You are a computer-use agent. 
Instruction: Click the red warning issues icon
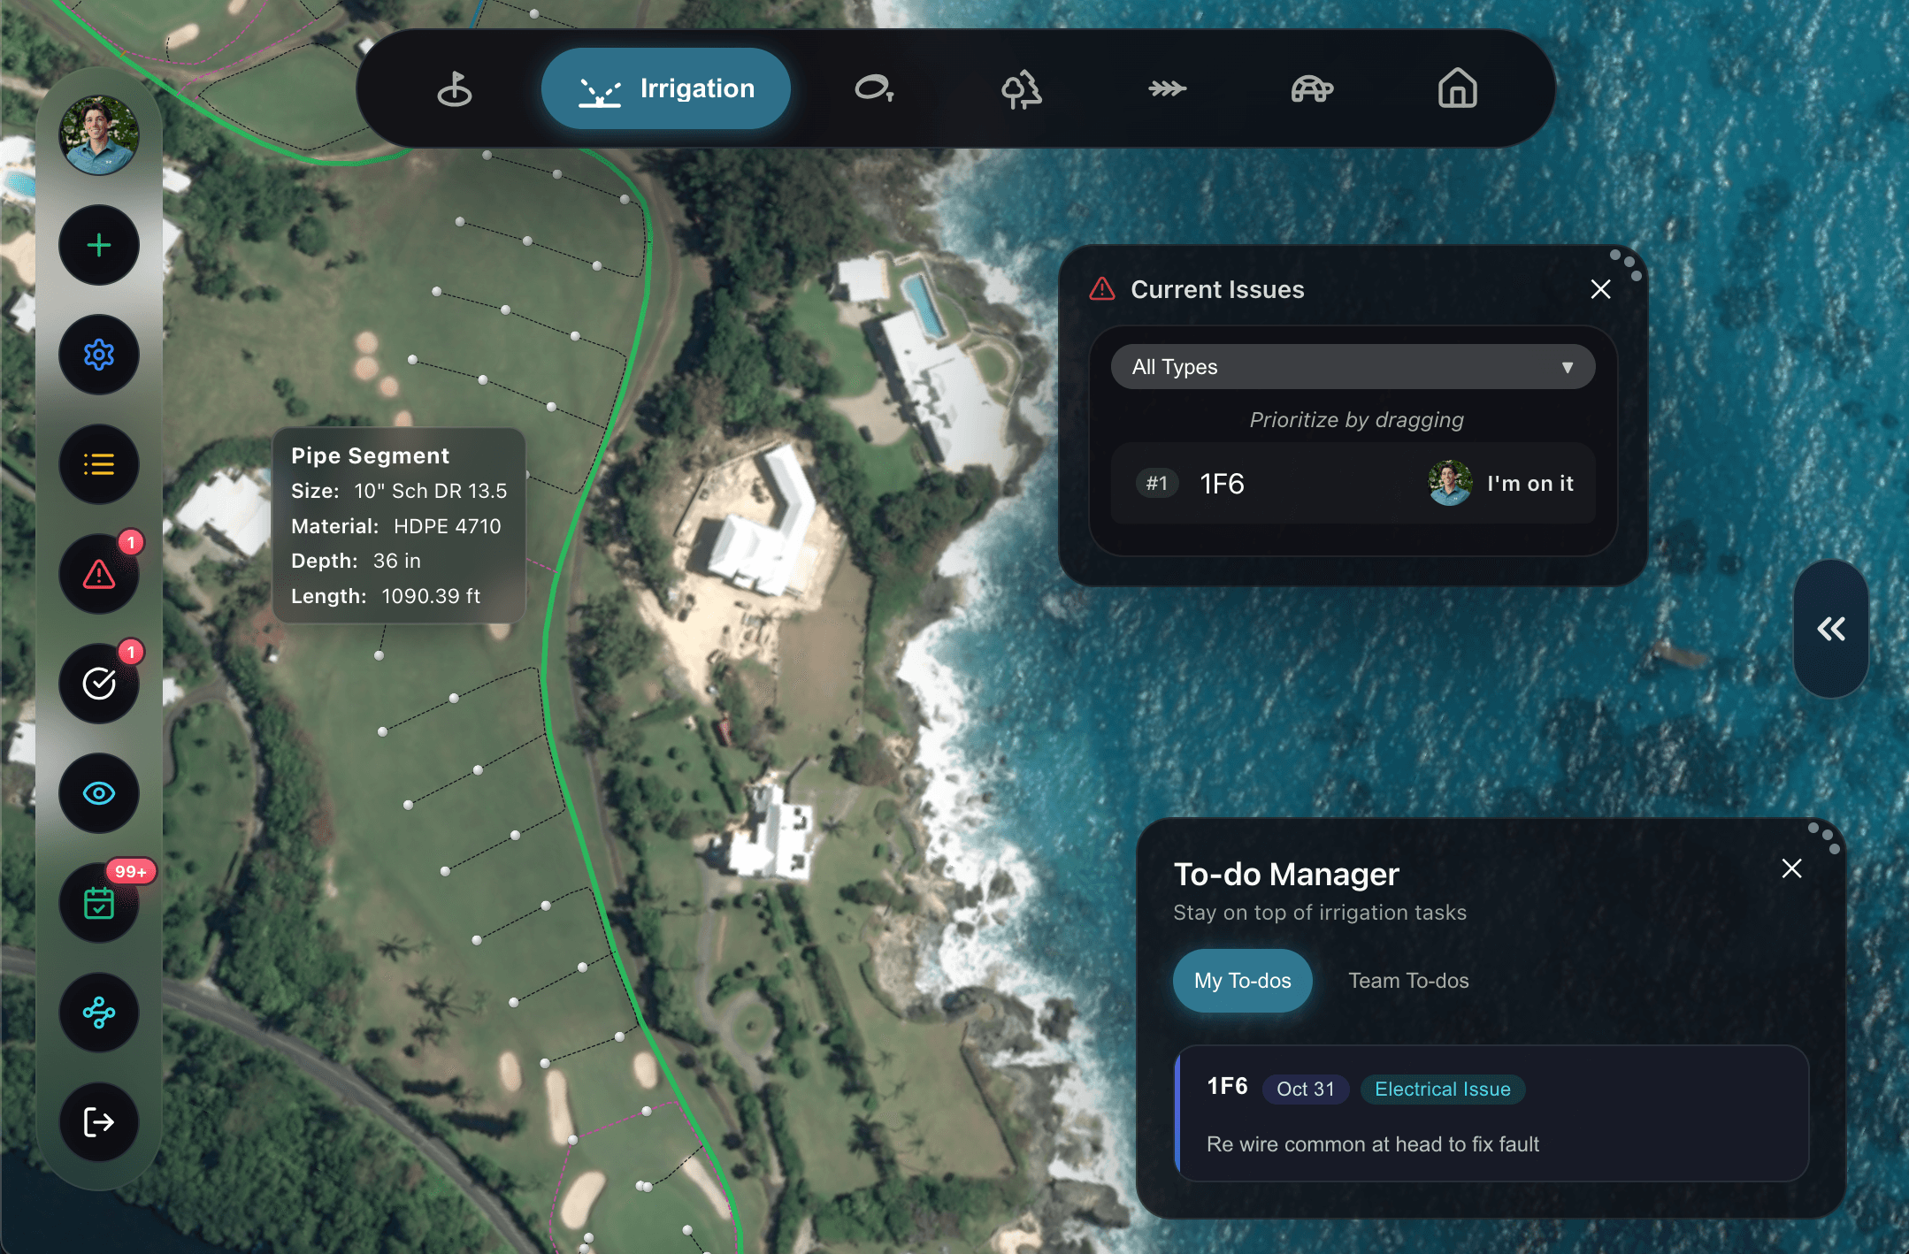[99, 574]
